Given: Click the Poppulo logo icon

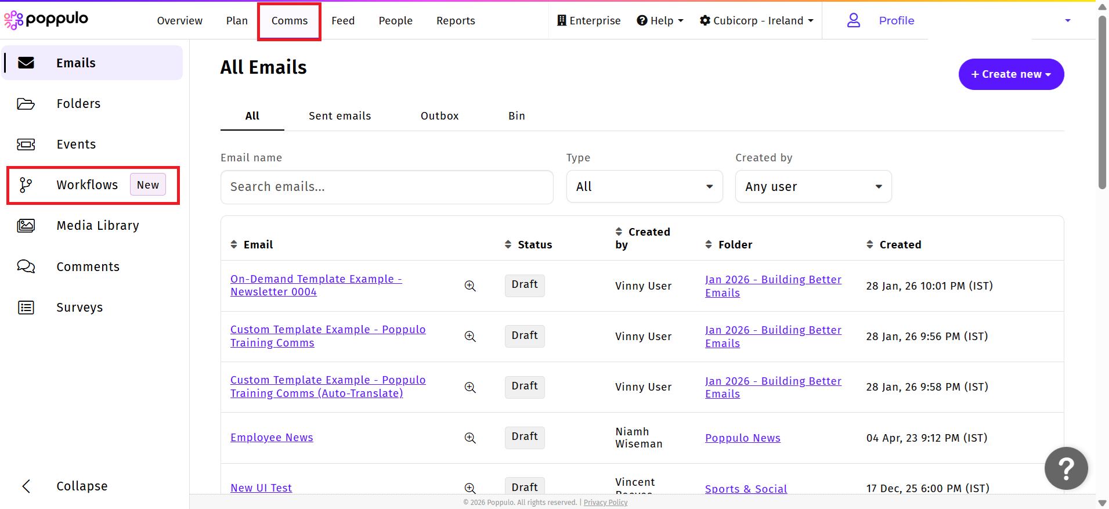Looking at the screenshot, I should pos(13,20).
